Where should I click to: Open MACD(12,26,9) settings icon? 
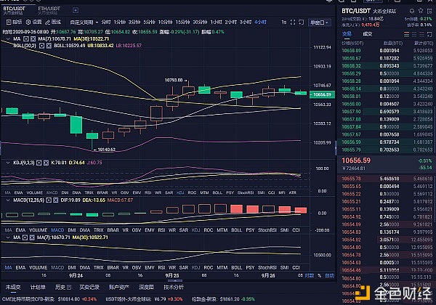pos(49,200)
